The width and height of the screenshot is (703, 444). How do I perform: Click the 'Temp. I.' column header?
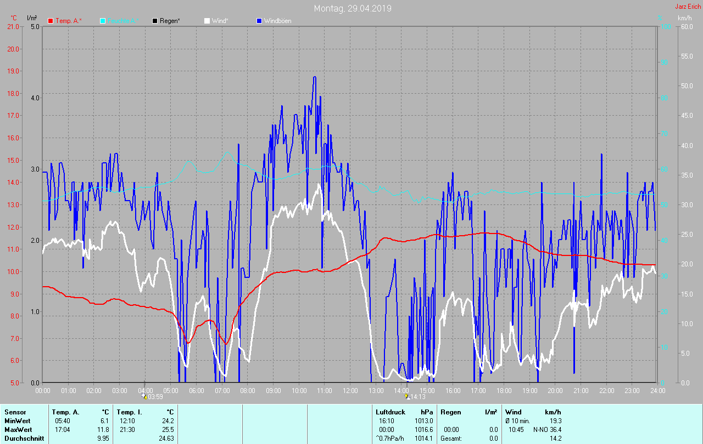point(129,412)
